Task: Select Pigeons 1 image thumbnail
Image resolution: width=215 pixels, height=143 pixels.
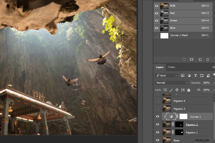Action: [x=167, y=132]
